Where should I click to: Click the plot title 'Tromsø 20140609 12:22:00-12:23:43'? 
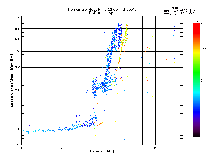pos(102,9)
